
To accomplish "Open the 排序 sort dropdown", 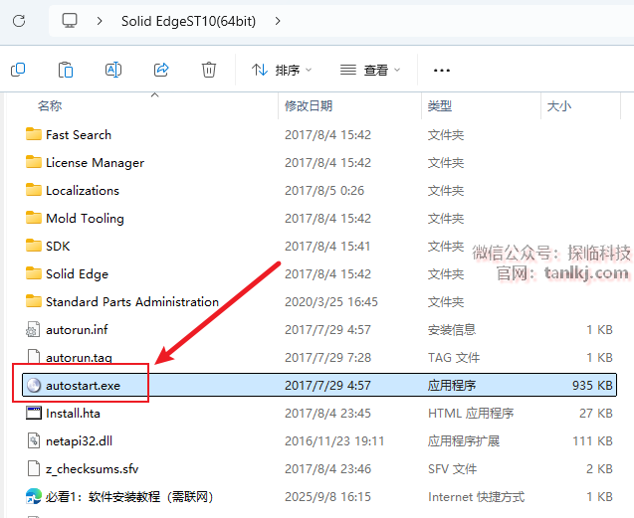I will coord(282,71).
